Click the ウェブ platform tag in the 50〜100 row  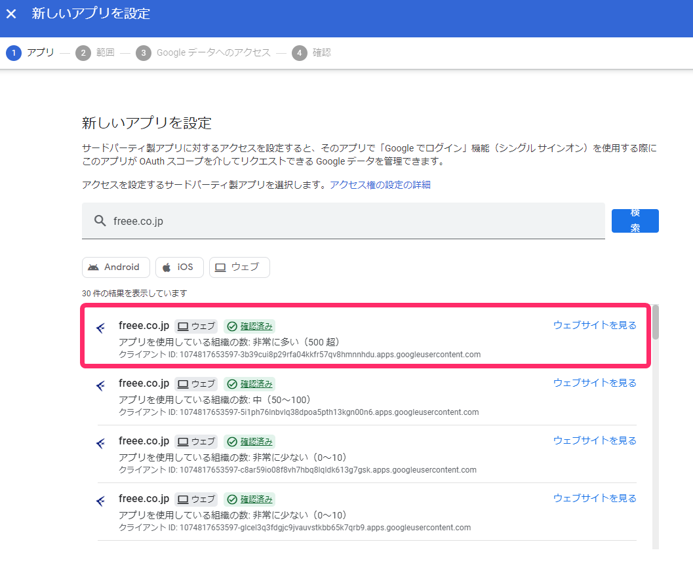[196, 384]
